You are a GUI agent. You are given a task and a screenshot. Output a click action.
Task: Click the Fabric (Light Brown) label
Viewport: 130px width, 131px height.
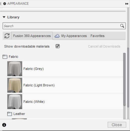point(39,85)
